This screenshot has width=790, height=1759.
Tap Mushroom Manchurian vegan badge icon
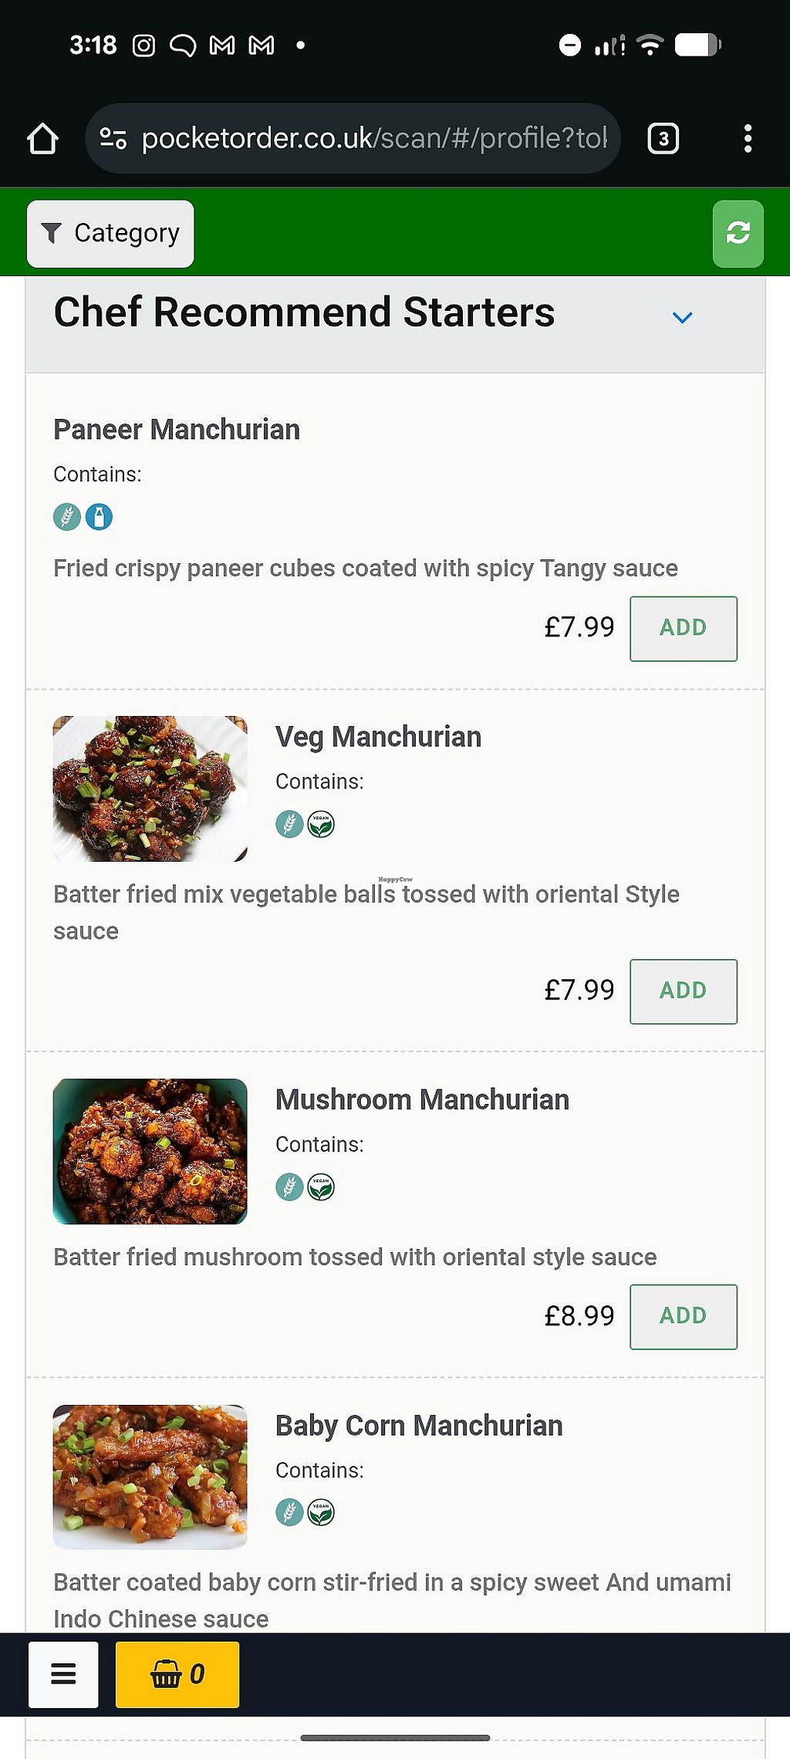click(321, 1187)
